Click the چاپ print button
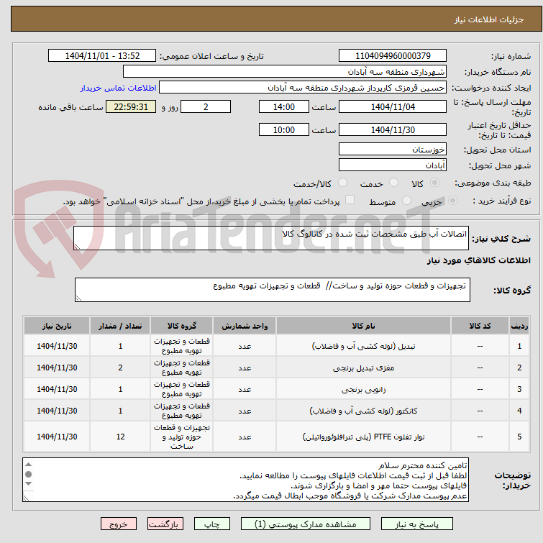Viewport: 543px width, 543px height. tap(212, 524)
